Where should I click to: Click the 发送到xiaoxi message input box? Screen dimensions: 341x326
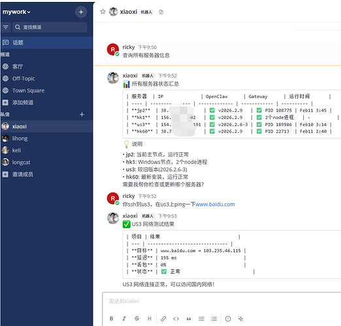(221, 301)
